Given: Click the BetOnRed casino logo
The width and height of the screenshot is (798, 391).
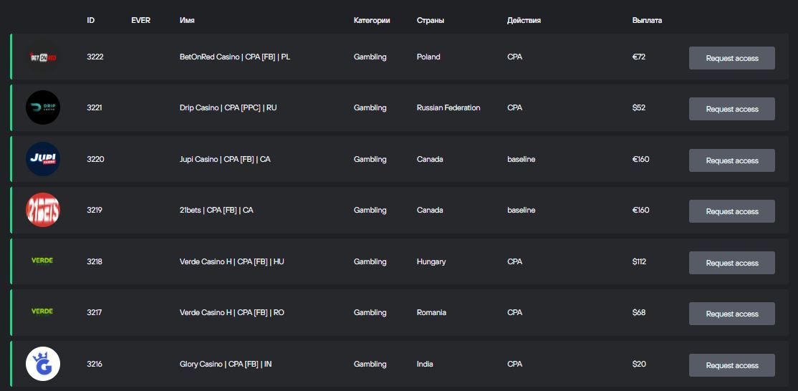Looking at the screenshot, I should (43, 57).
